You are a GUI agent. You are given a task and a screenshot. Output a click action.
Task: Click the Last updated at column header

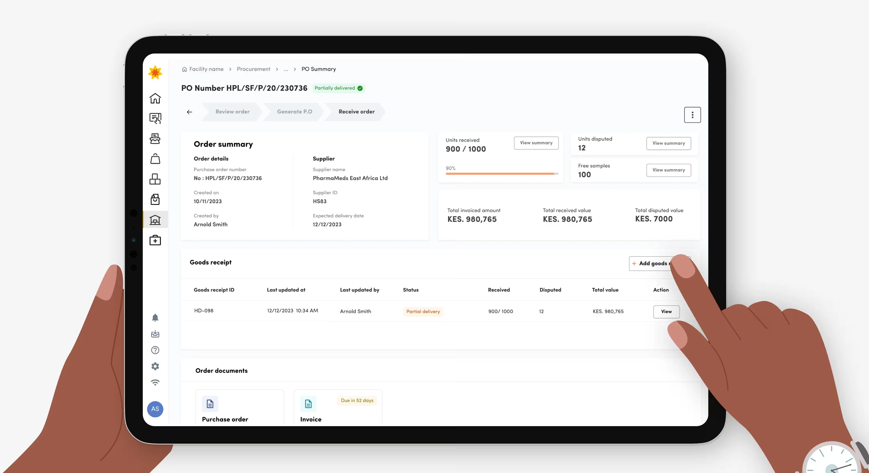coord(286,290)
